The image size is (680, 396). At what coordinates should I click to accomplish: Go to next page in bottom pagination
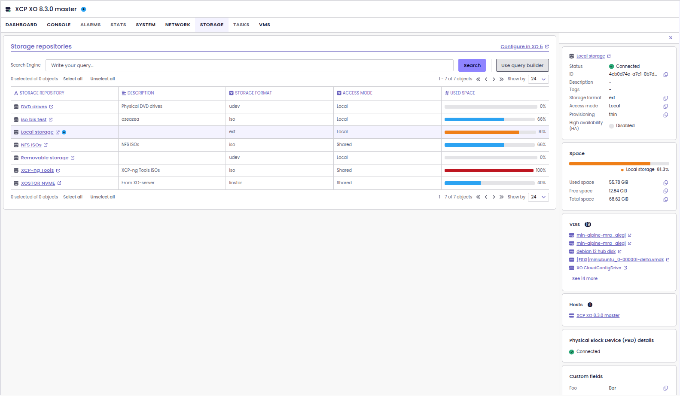tap(494, 197)
